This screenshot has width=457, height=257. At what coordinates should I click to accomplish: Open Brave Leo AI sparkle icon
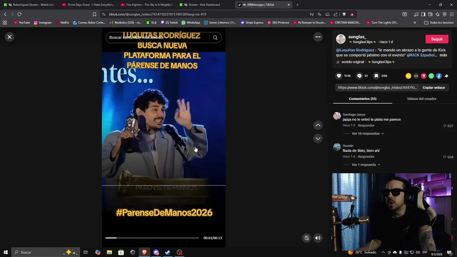(x=437, y=14)
